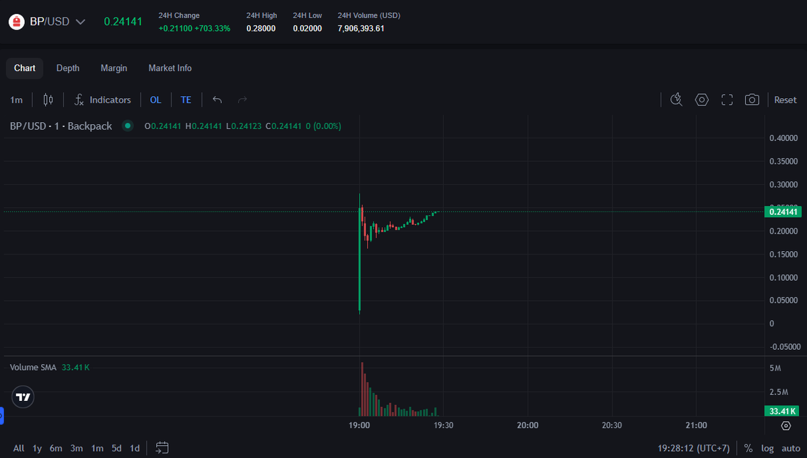Take a chart snapshot with camera icon
The image size is (807, 458).
click(752, 99)
